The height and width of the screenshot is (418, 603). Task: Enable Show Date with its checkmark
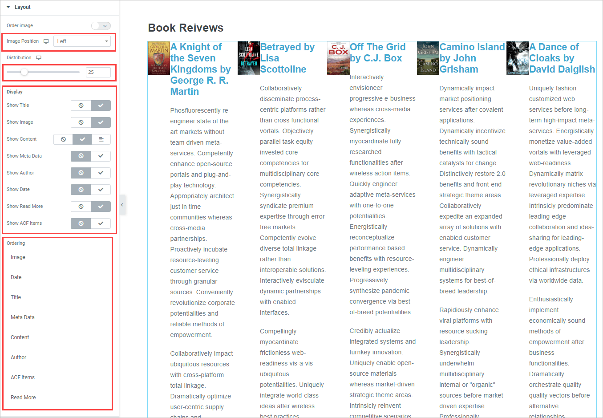(x=101, y=190)
